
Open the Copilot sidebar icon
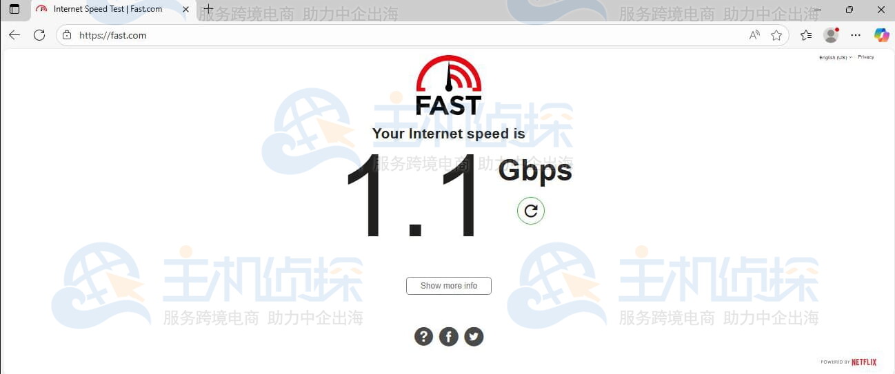point(881,35)
